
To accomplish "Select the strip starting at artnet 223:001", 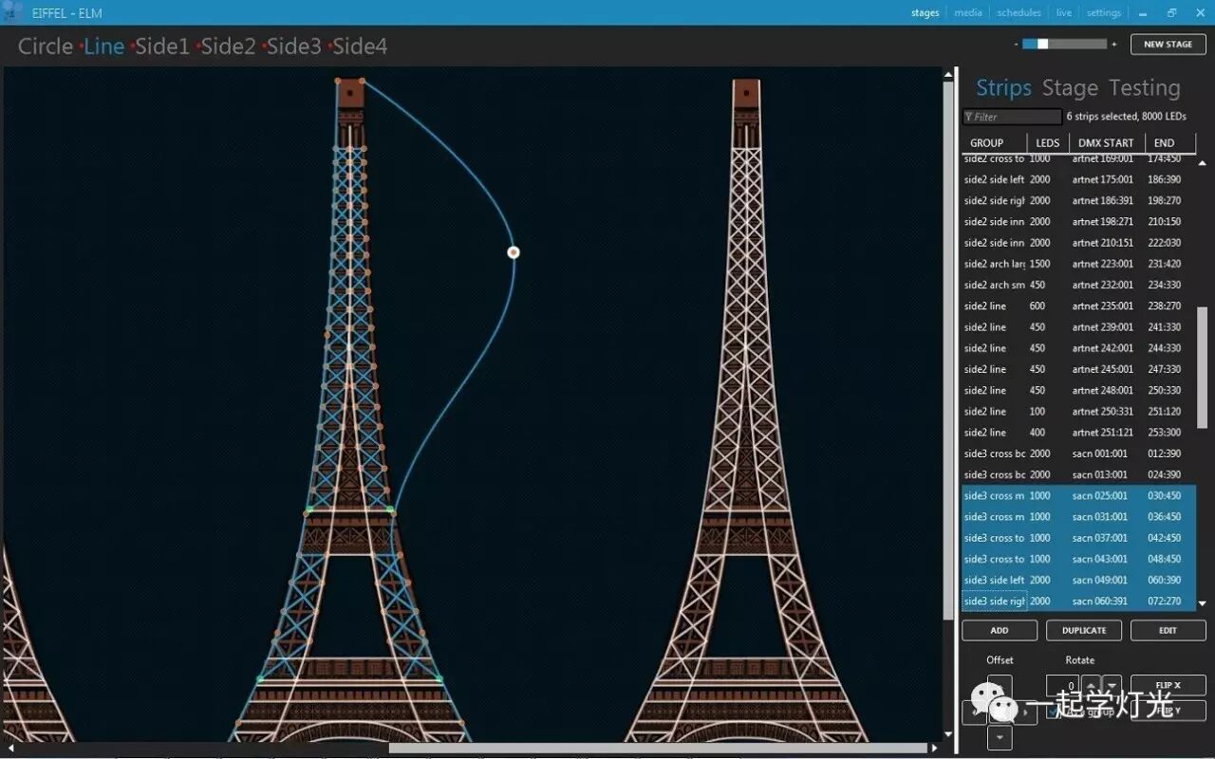I will (1078, 264).
